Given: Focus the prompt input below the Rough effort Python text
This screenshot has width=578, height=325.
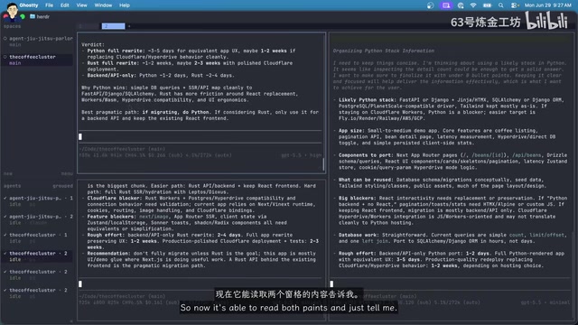Looking at the screenshot, I should 451,283.
